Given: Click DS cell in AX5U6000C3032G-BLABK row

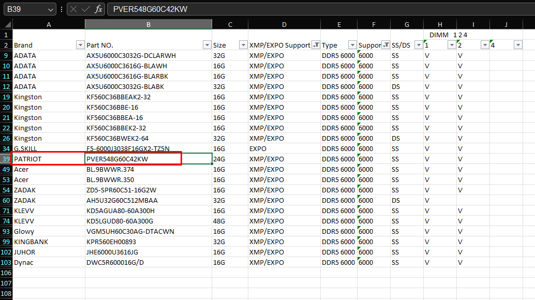Looking at the screenshot, I should (407, 86).
